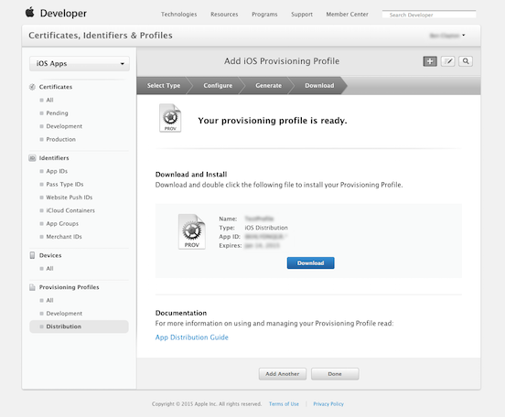Open iCloud Containers
This screenshot has width=505, height=417.
tap(70, 210)
